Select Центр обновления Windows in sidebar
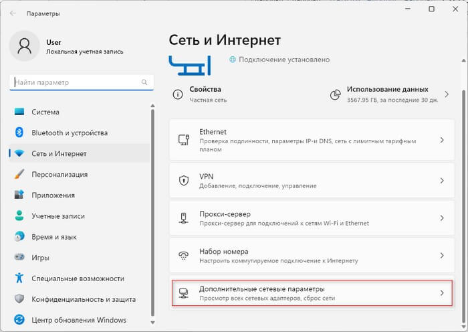The width and height of the screenshot is (468, 332). point(80,319)
